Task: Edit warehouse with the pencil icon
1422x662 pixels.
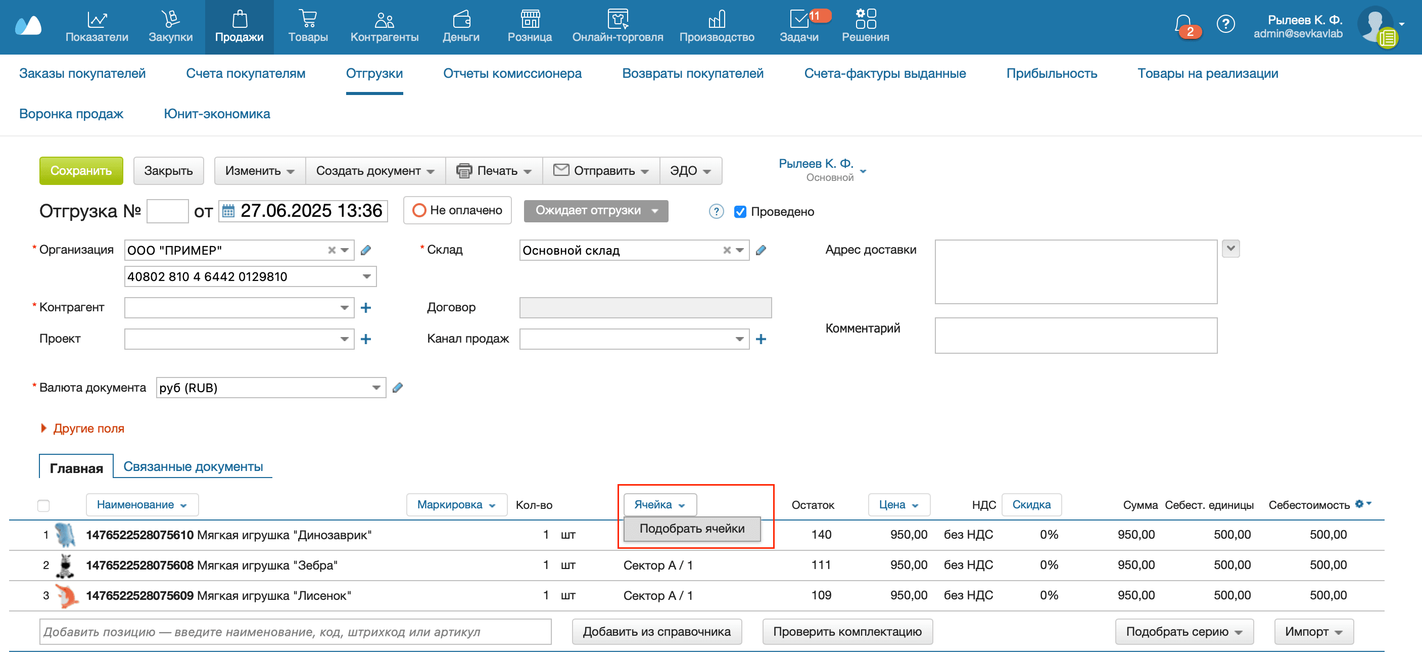Action: coord(761,250)
